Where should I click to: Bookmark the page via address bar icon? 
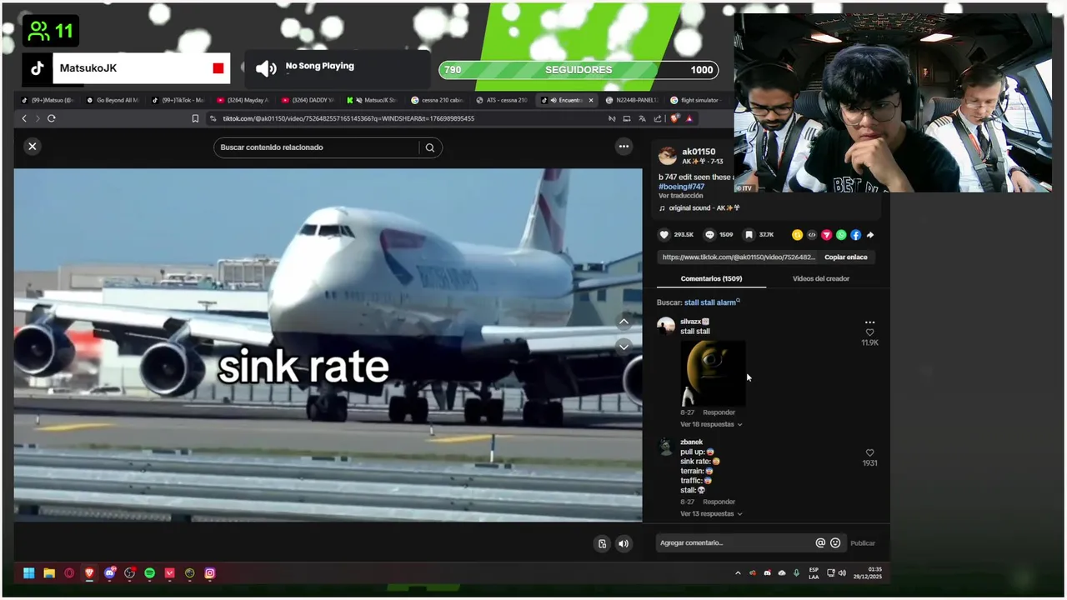tap(195, 118)
